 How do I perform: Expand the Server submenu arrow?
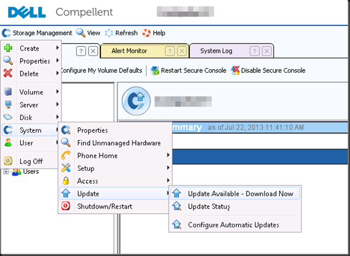click(x=58, y=104)
